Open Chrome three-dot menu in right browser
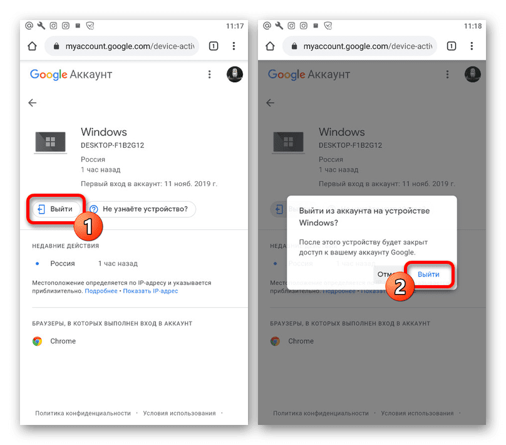This screenshot has height=445, width=506. (472, 46)
